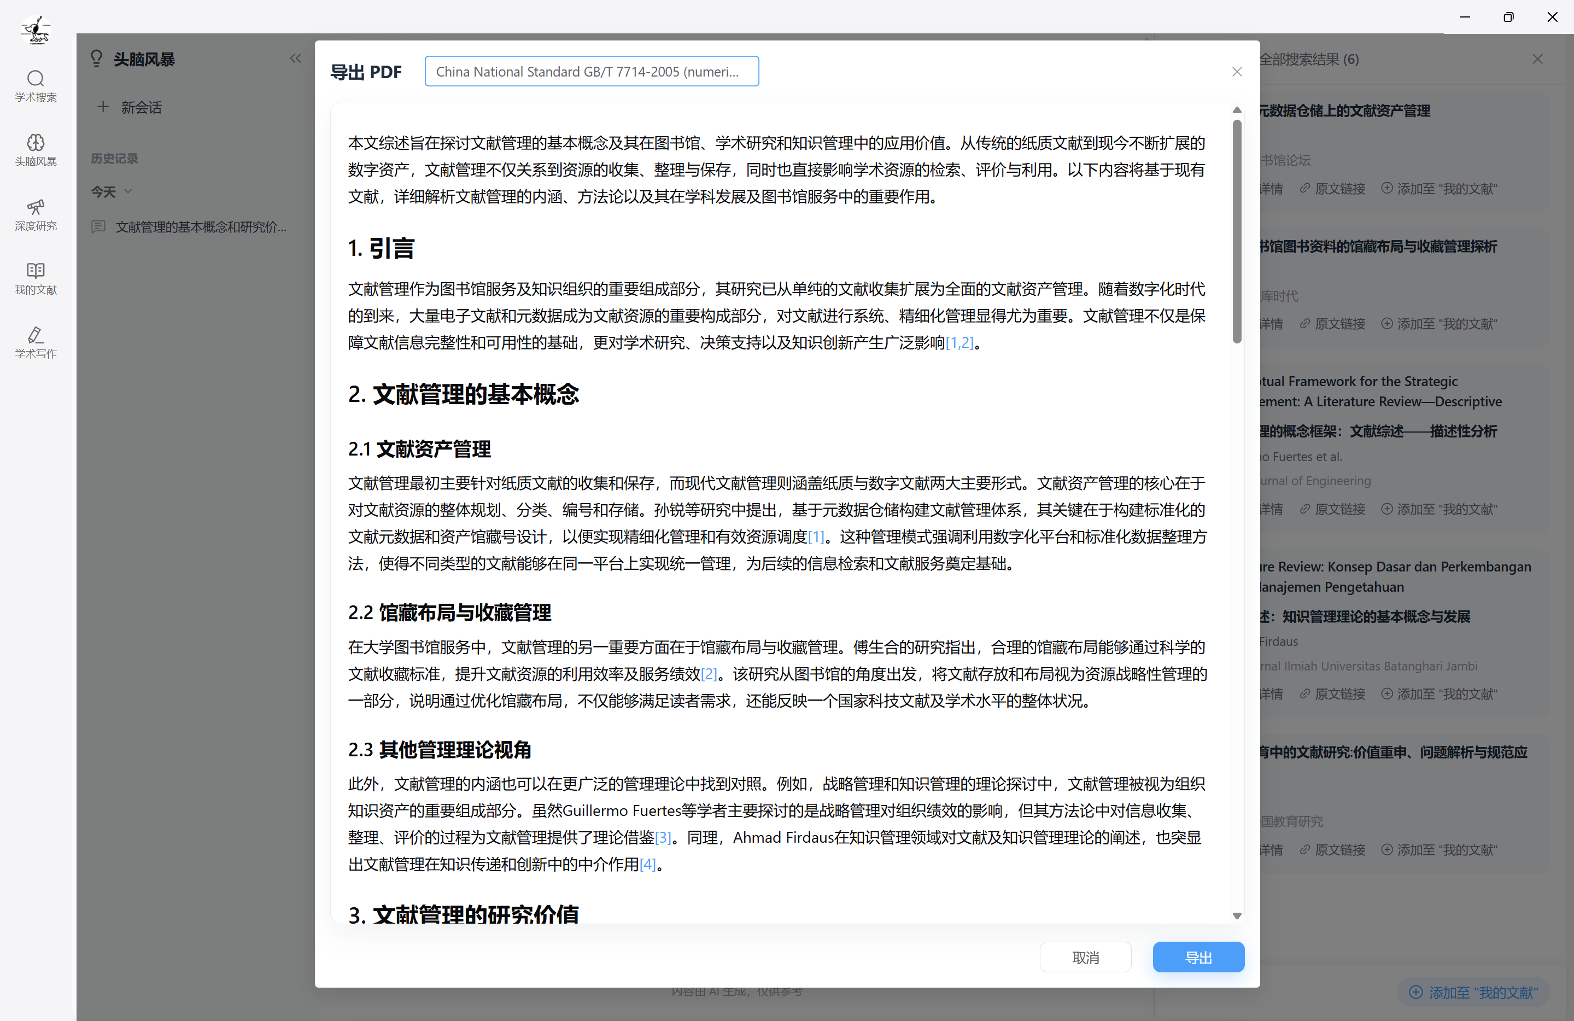This screenshot has width=1574, height=1021.
Task: Click the chat bubble icon beside 文献管理的基本概念 history entry
Action: point(98,226)
